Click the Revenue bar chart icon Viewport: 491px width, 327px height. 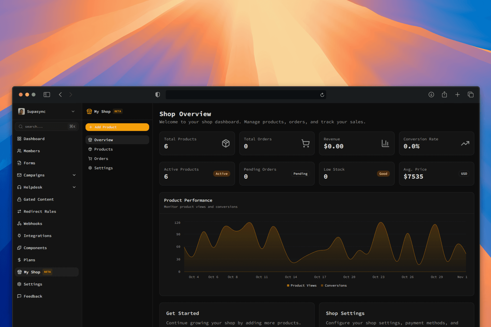385,143
